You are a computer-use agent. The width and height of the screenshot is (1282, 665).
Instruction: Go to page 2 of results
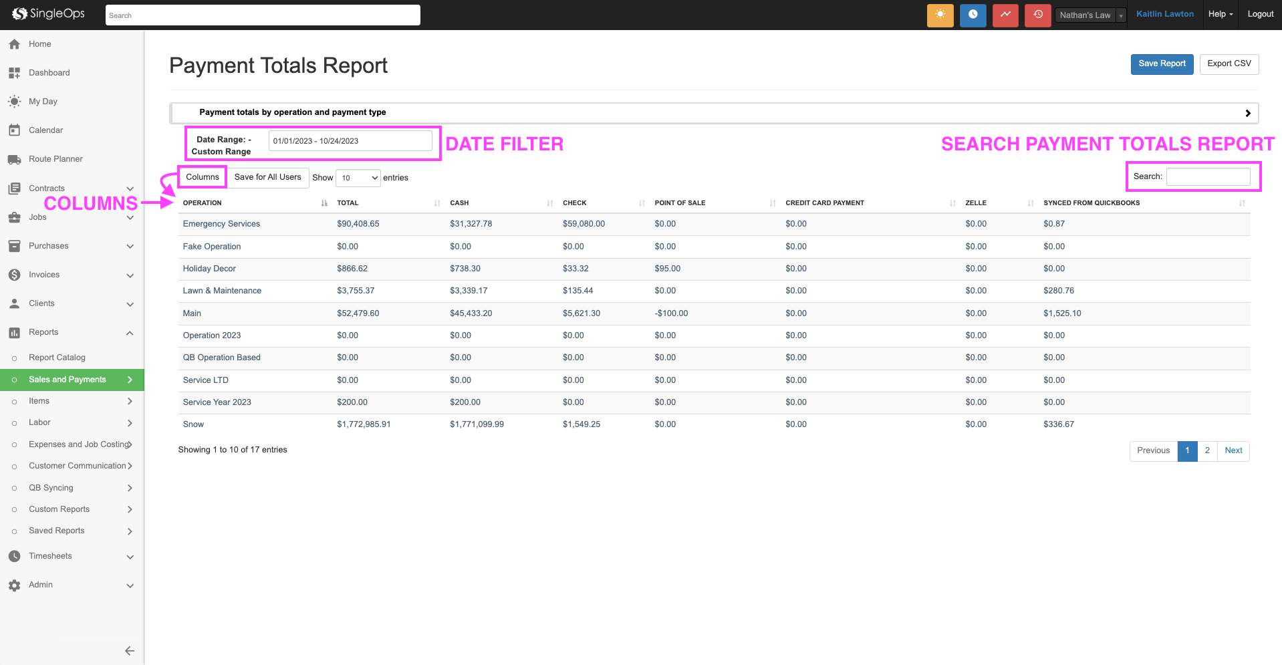[x=1206, y=450]
